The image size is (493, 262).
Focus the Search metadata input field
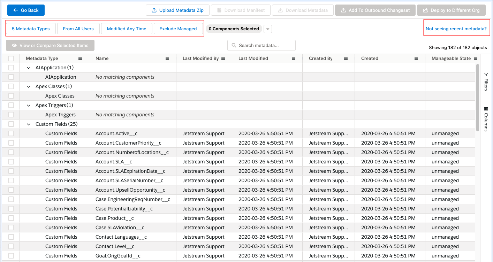click(261, 45)
